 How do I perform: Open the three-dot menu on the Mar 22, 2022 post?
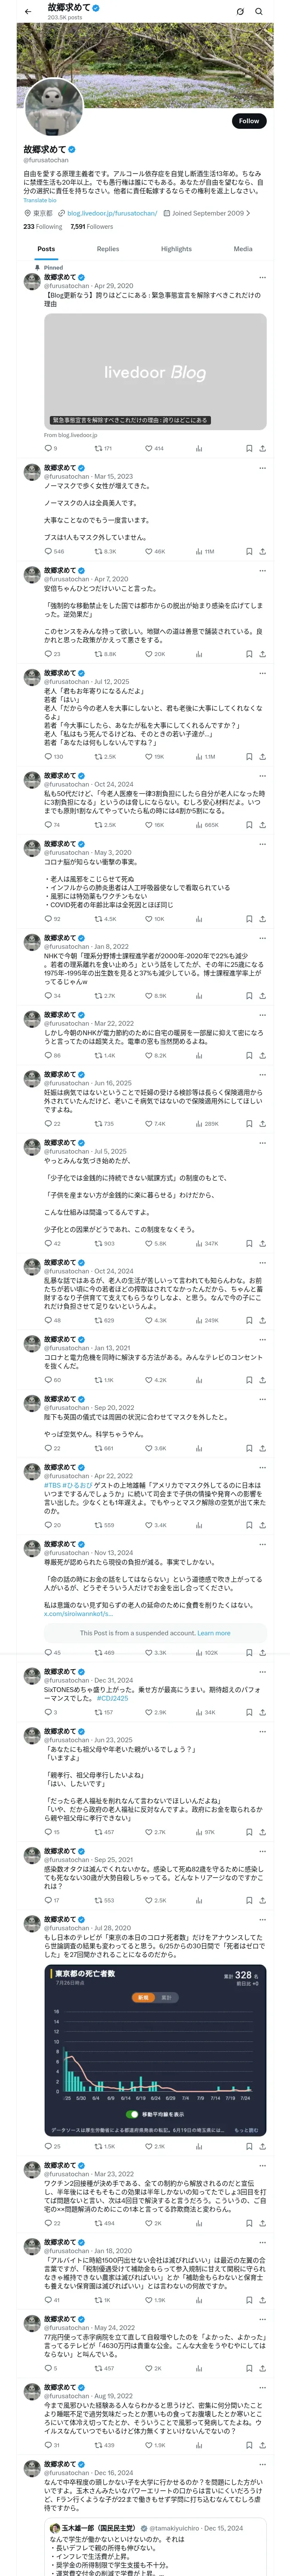[x=262, y=1015]
